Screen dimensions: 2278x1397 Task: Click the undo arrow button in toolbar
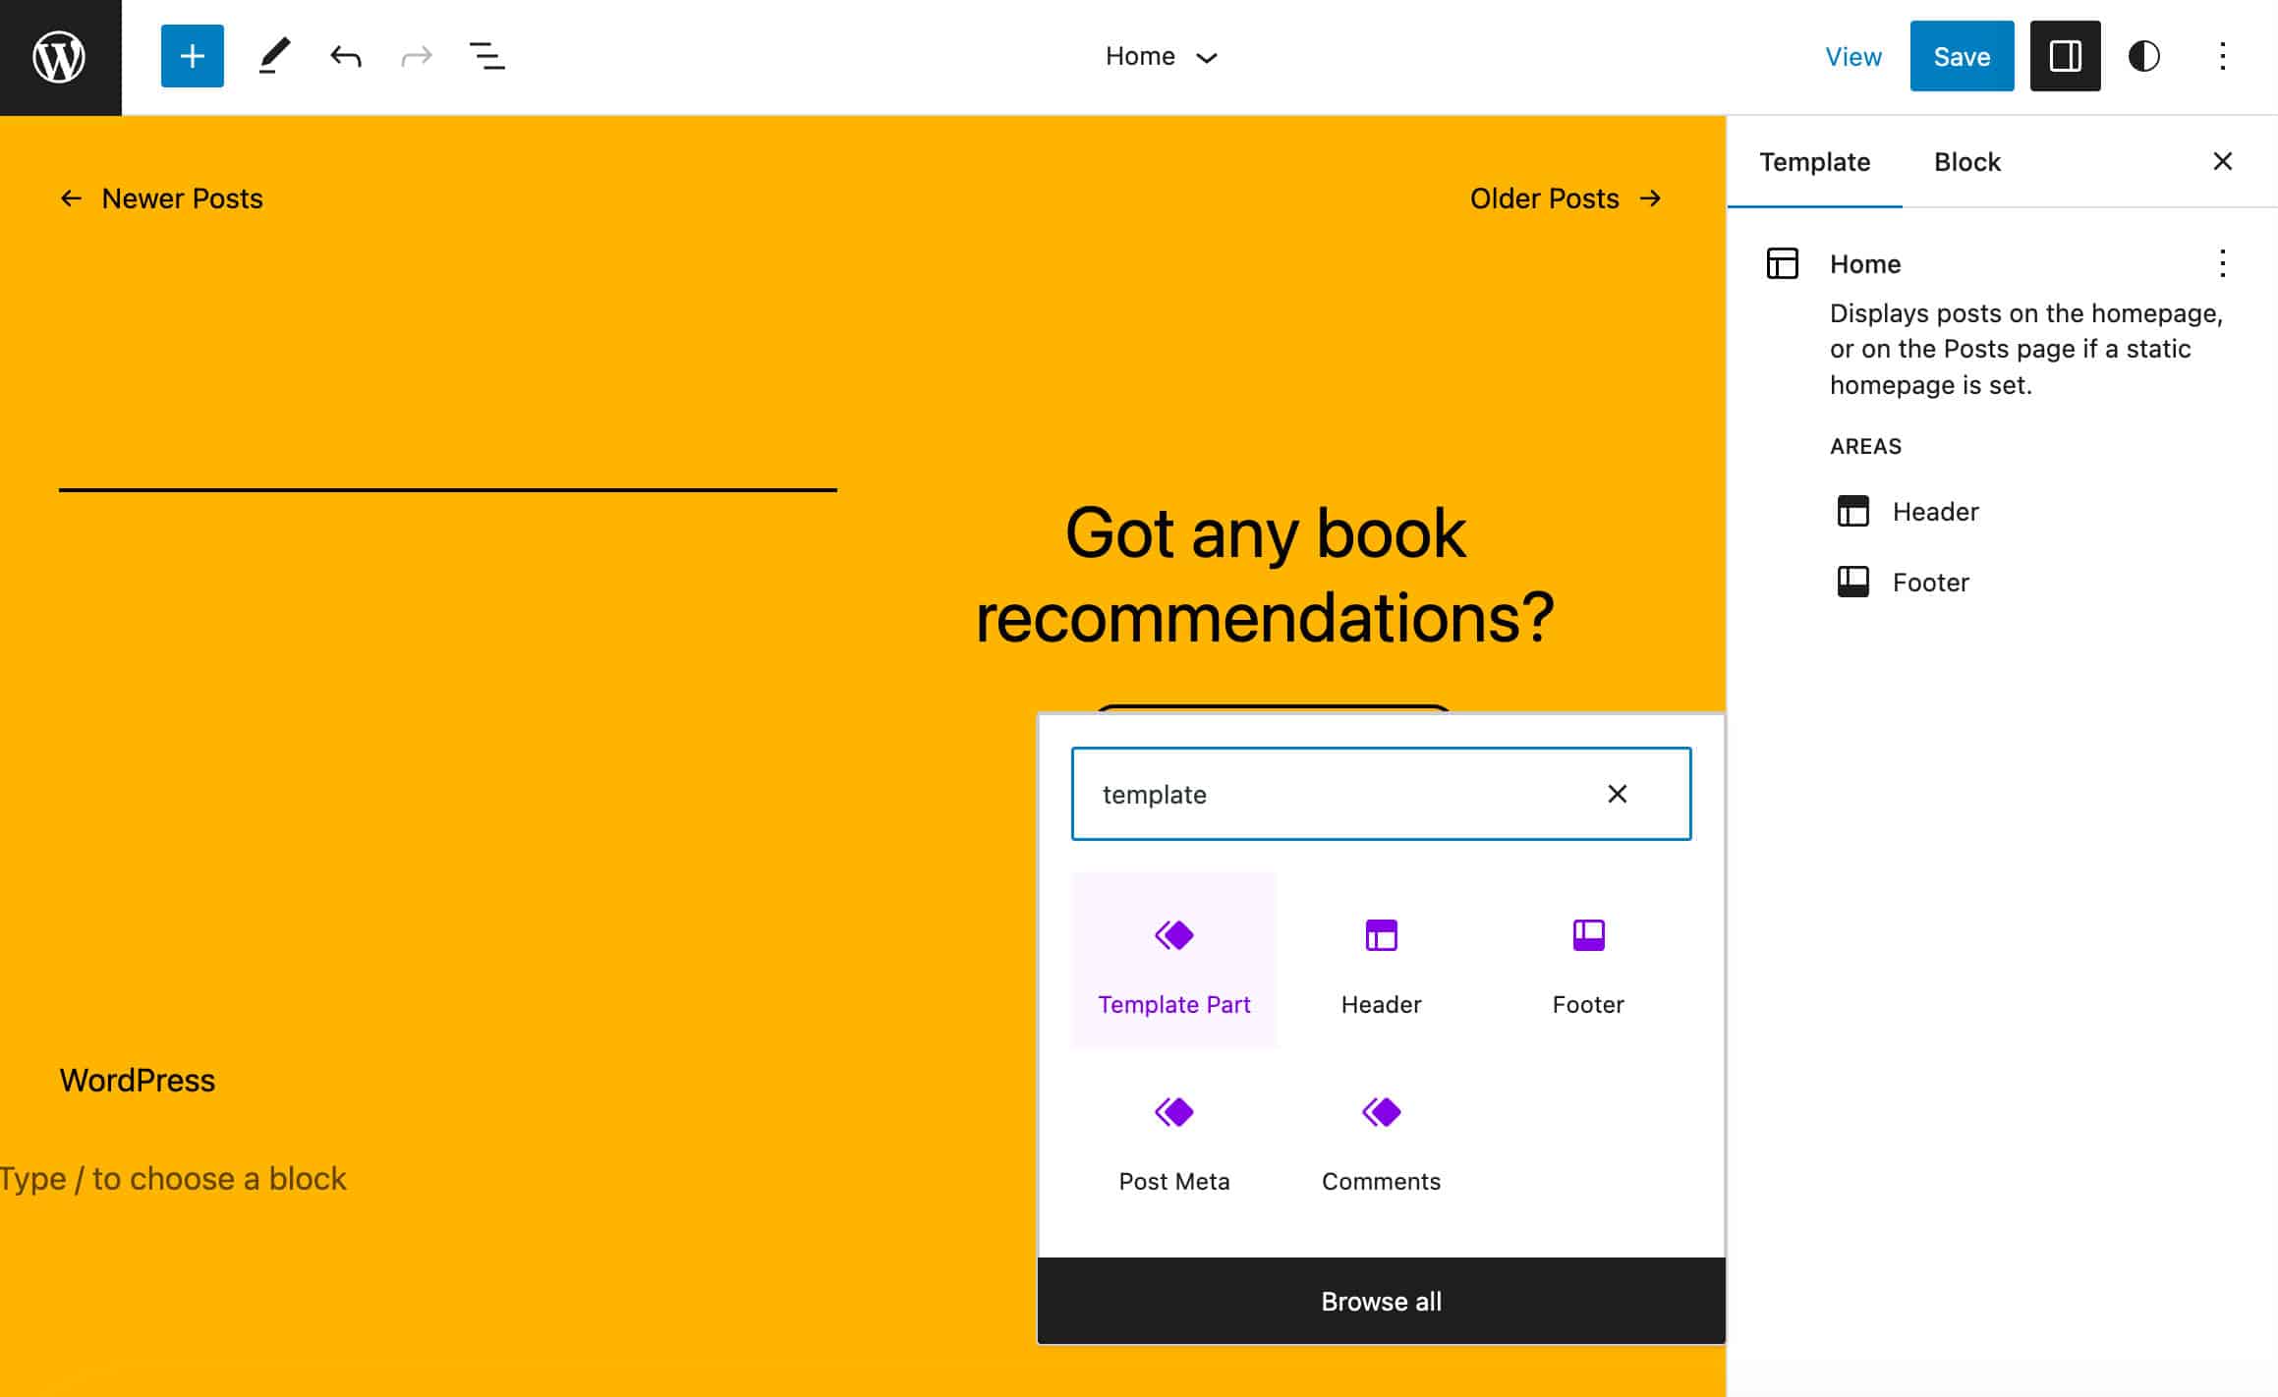[x=343, y=55]
